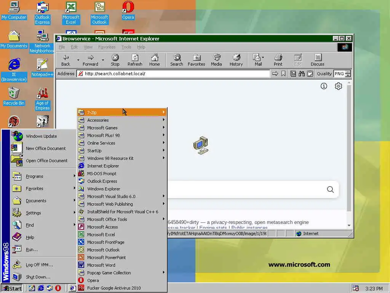
Task: Launch Fucker Google Antivirus 2010 entry
Action: click(122, 288)
